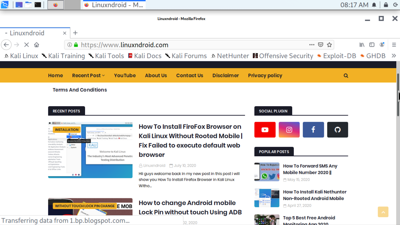Open the About Us page
400x225 pixels.
[x=156, y=75]
